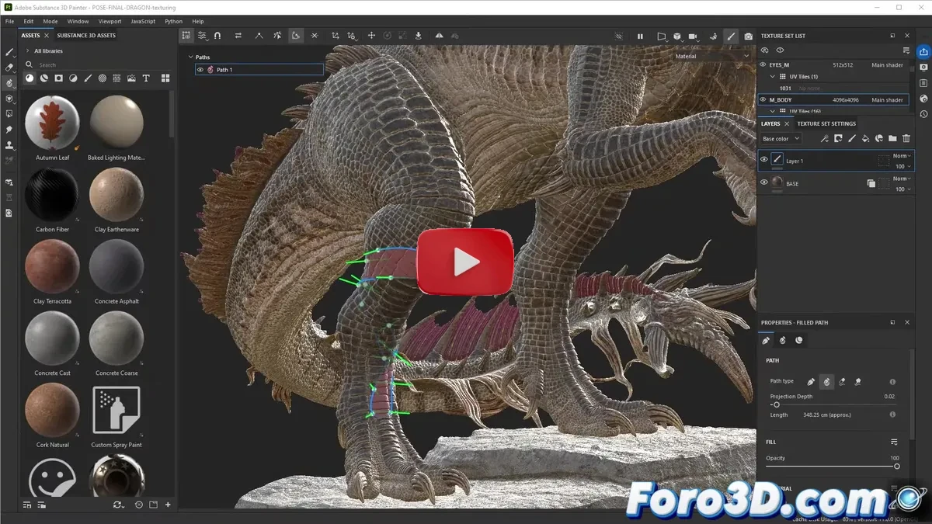The image size is (932, 524).
Task: Click the asset Search field
Action: pyautogui.click(x=97, y=65)
